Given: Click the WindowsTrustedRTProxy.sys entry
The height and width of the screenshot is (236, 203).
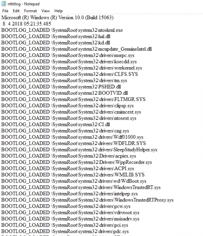Looking at the screenshot, I should pos(88,200).
